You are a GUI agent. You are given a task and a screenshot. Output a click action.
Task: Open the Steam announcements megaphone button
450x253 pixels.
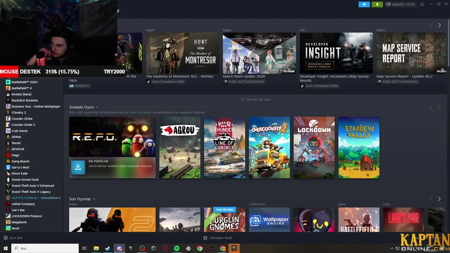[x=364, y=4]
